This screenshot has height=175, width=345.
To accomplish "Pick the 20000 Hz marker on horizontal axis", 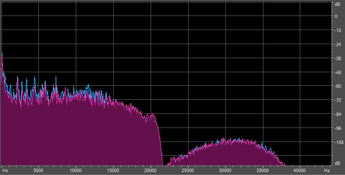I will coord(151,171).
